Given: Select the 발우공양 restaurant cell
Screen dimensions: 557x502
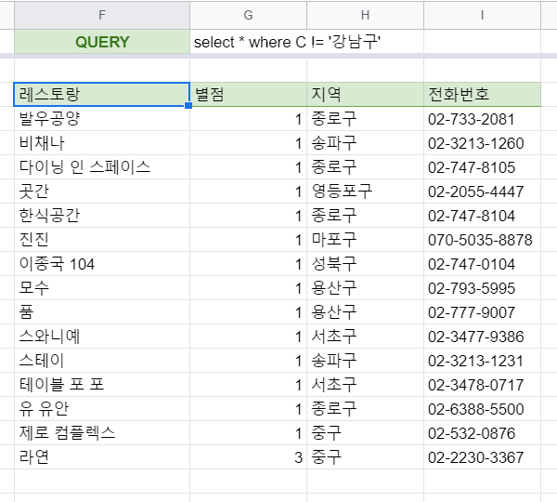Looking at the screenshot, I should point(102,119).
